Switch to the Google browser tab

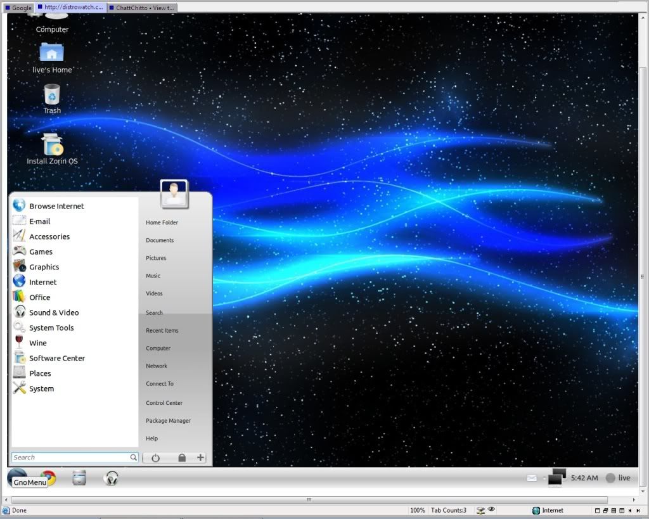point(18,8)
